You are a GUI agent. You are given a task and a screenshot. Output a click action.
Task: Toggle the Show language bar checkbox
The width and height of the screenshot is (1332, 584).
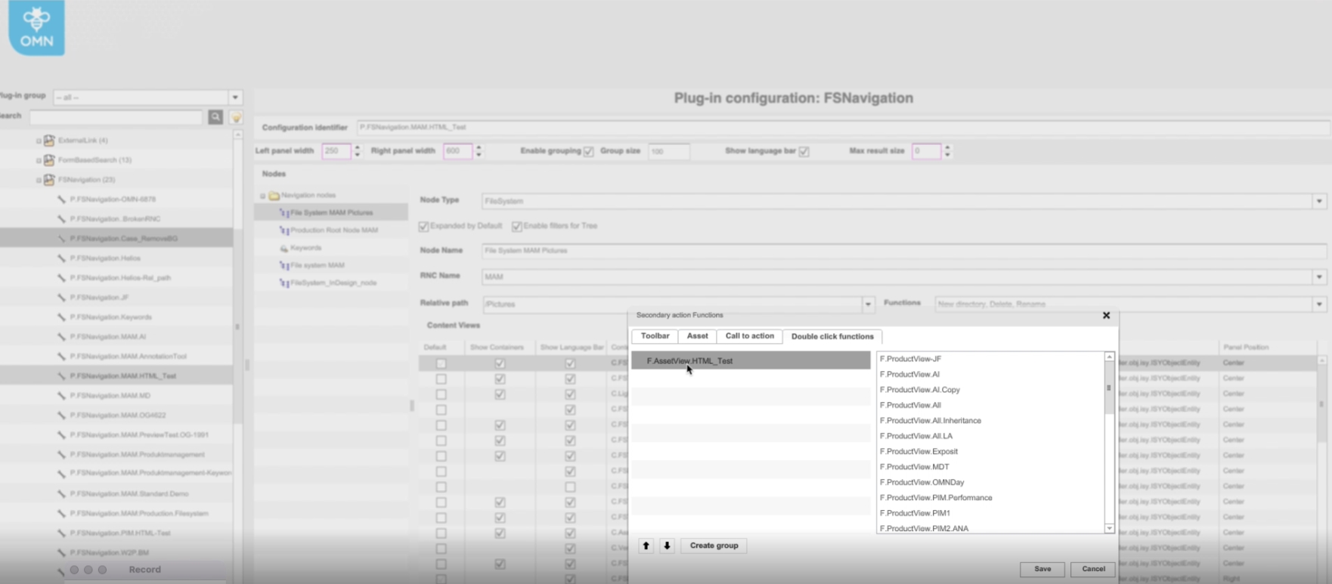804,151
